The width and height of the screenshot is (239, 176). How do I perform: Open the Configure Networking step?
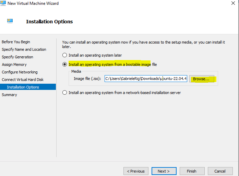pos(20,72)
